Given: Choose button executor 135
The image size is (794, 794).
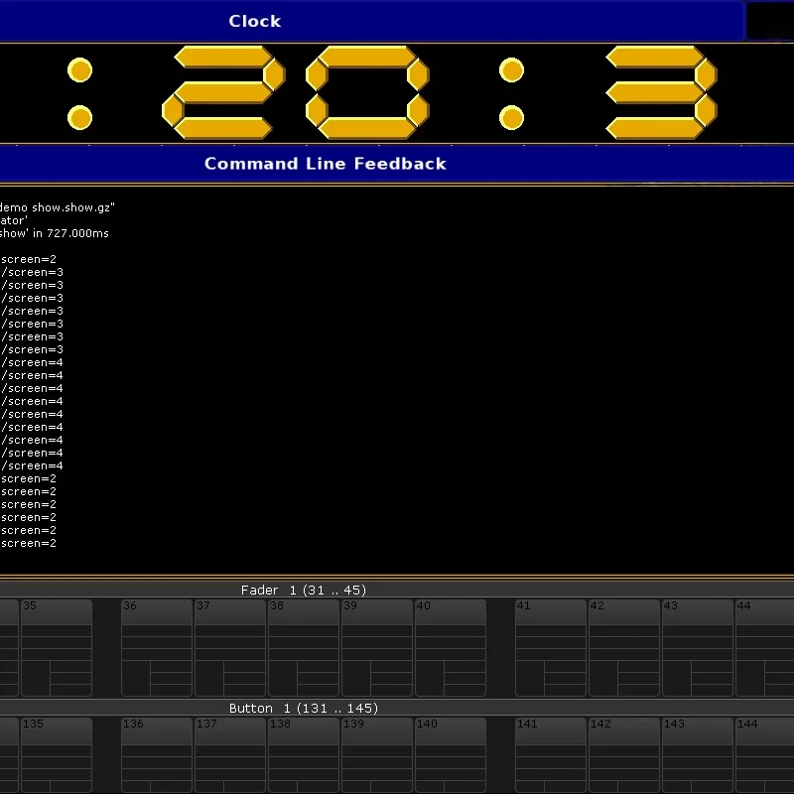Looking at the screenshot, I should (57, 755).
